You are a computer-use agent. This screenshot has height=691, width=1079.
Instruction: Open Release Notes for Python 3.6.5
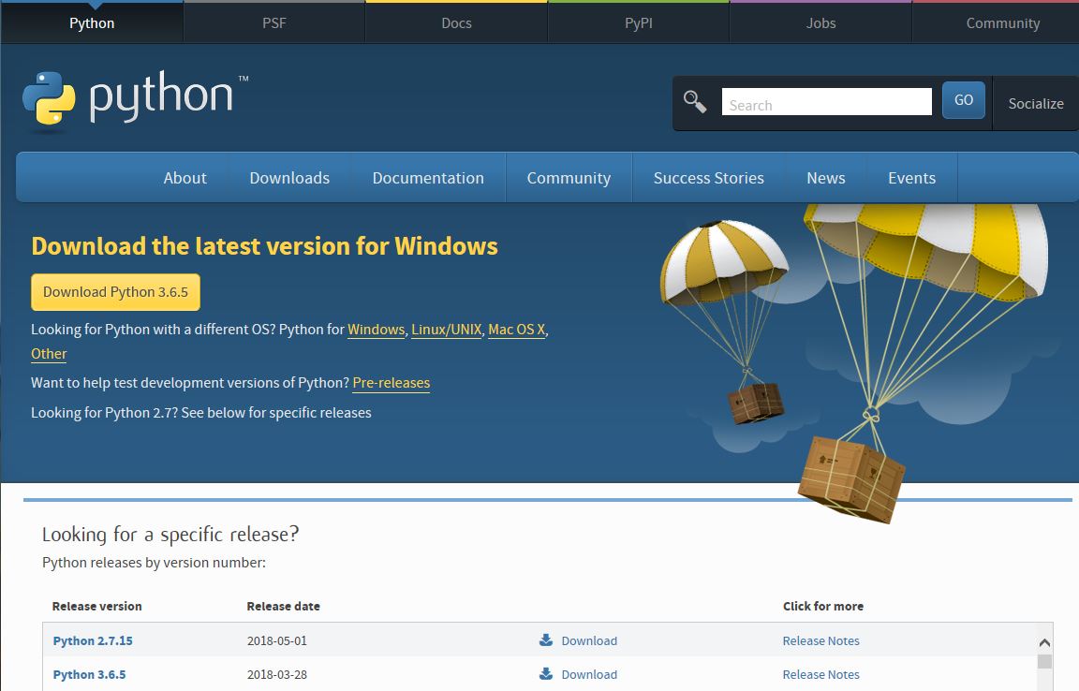pos(820,674)
